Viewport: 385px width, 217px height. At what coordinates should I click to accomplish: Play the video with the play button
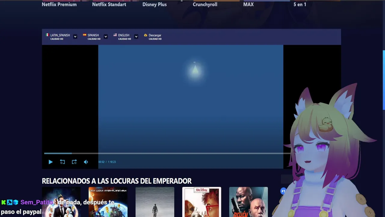point(51,162)
